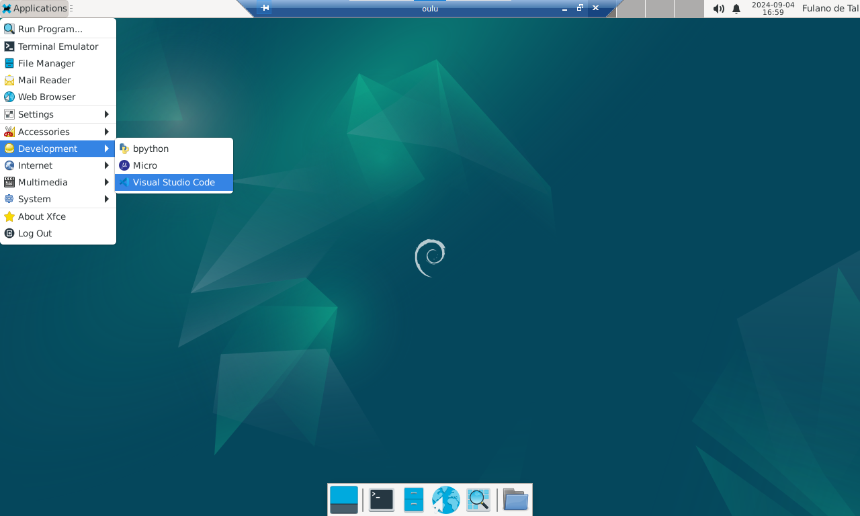860x516 pixels.
Task: Click Show Desktop icon in dock
Action: (344, 500)
